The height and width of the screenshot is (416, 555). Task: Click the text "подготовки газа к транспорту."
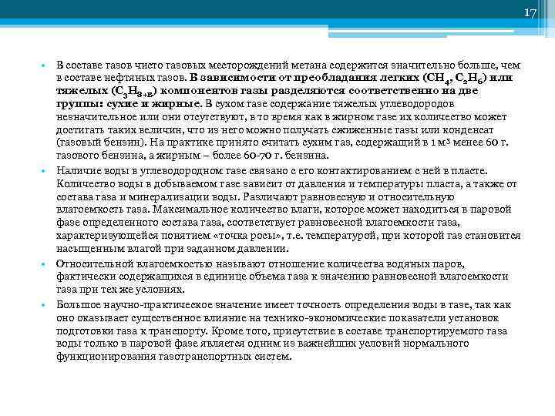(133, 331)
